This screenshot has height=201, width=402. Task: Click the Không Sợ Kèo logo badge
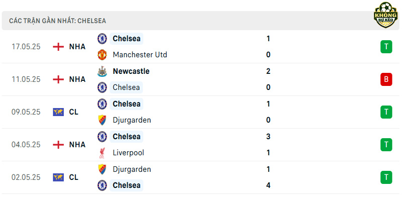(385, 15)
